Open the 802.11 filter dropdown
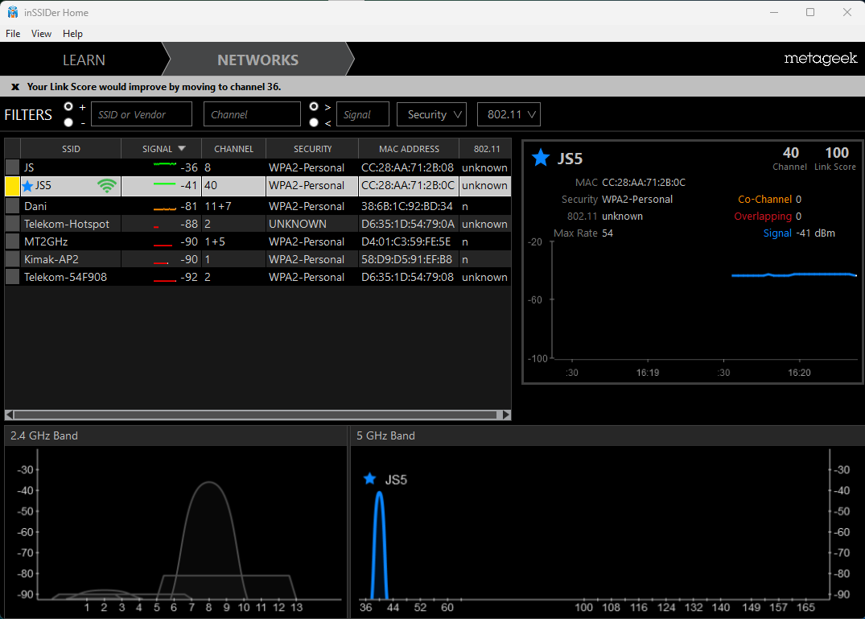 tap(509, 114)
